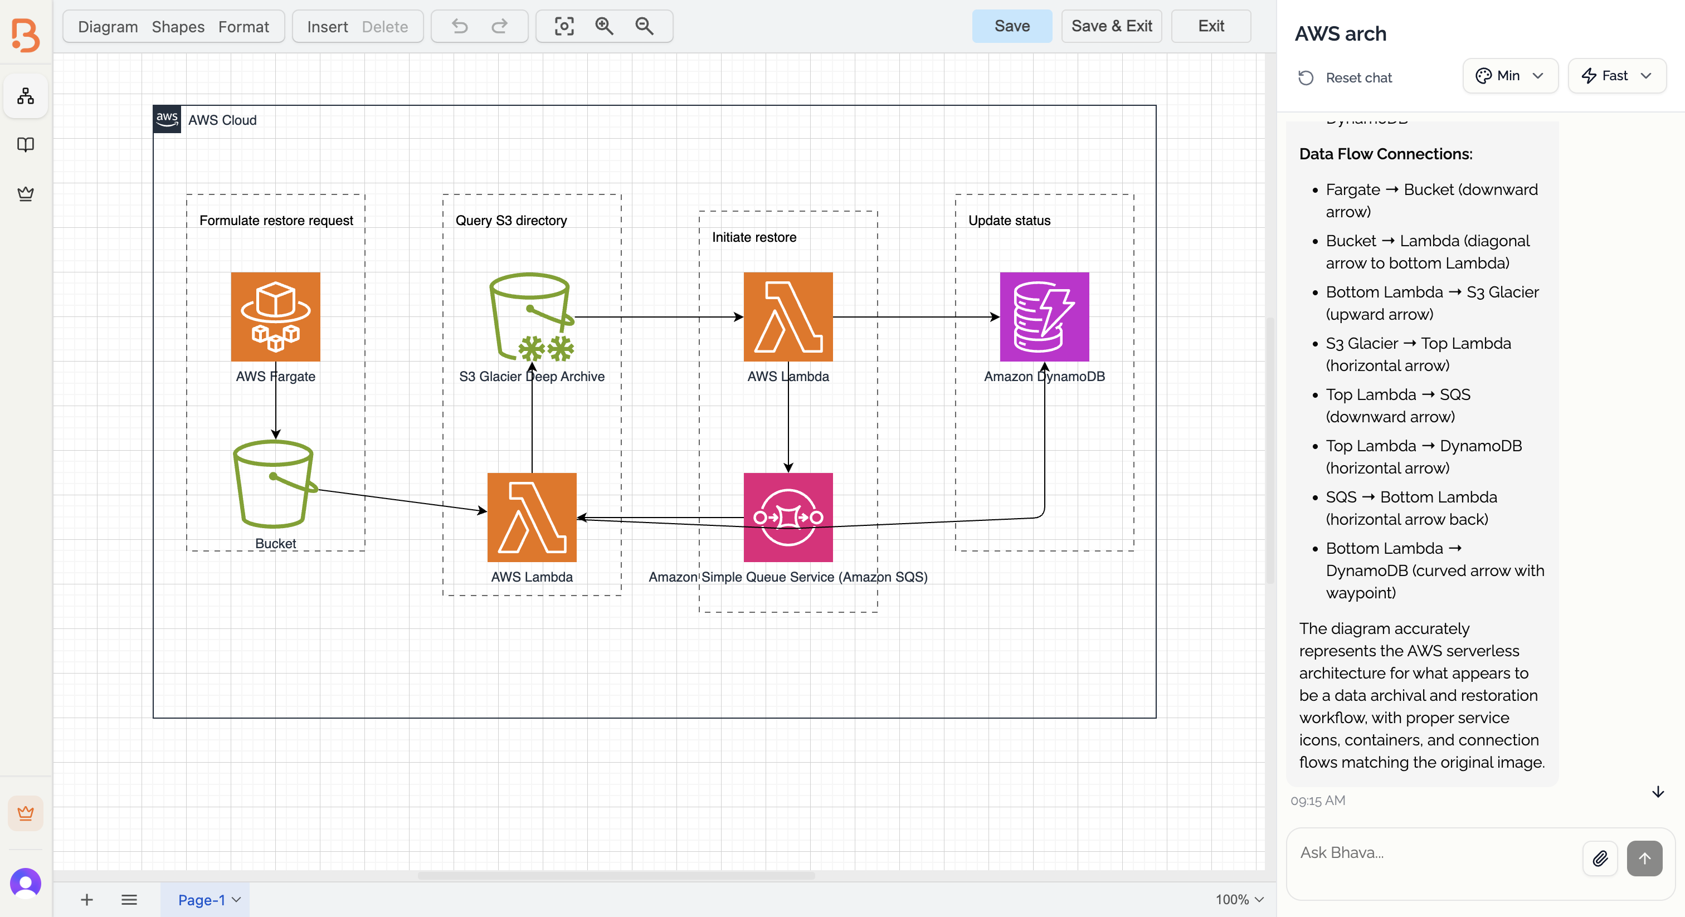Screen dimensions: 1685x917
Task: Click in the Ask Bhava input field
Action: 1436,853
